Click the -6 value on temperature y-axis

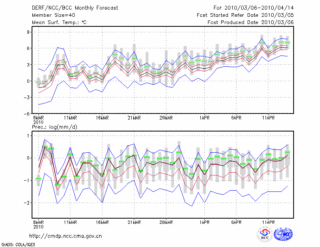[x=27, y=114]
